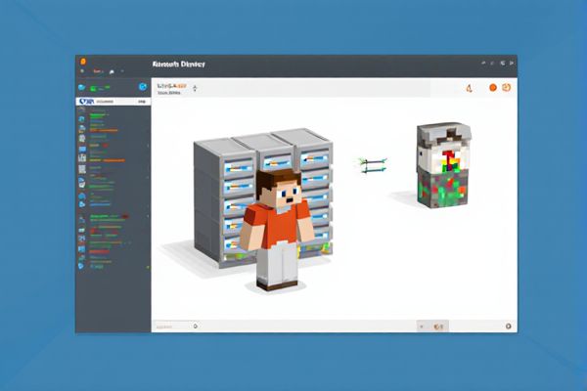Click the up-down arrows beside toolbar heading
587x391 pixels.
coord(195,88)
